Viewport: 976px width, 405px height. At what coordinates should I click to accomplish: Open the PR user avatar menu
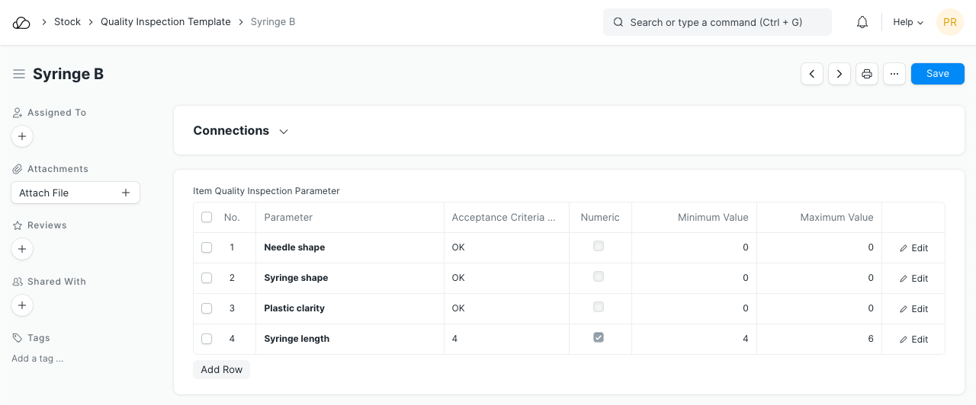tap(950, 22)
